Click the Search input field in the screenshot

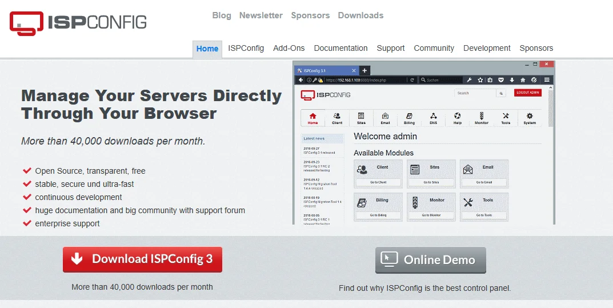474,93
